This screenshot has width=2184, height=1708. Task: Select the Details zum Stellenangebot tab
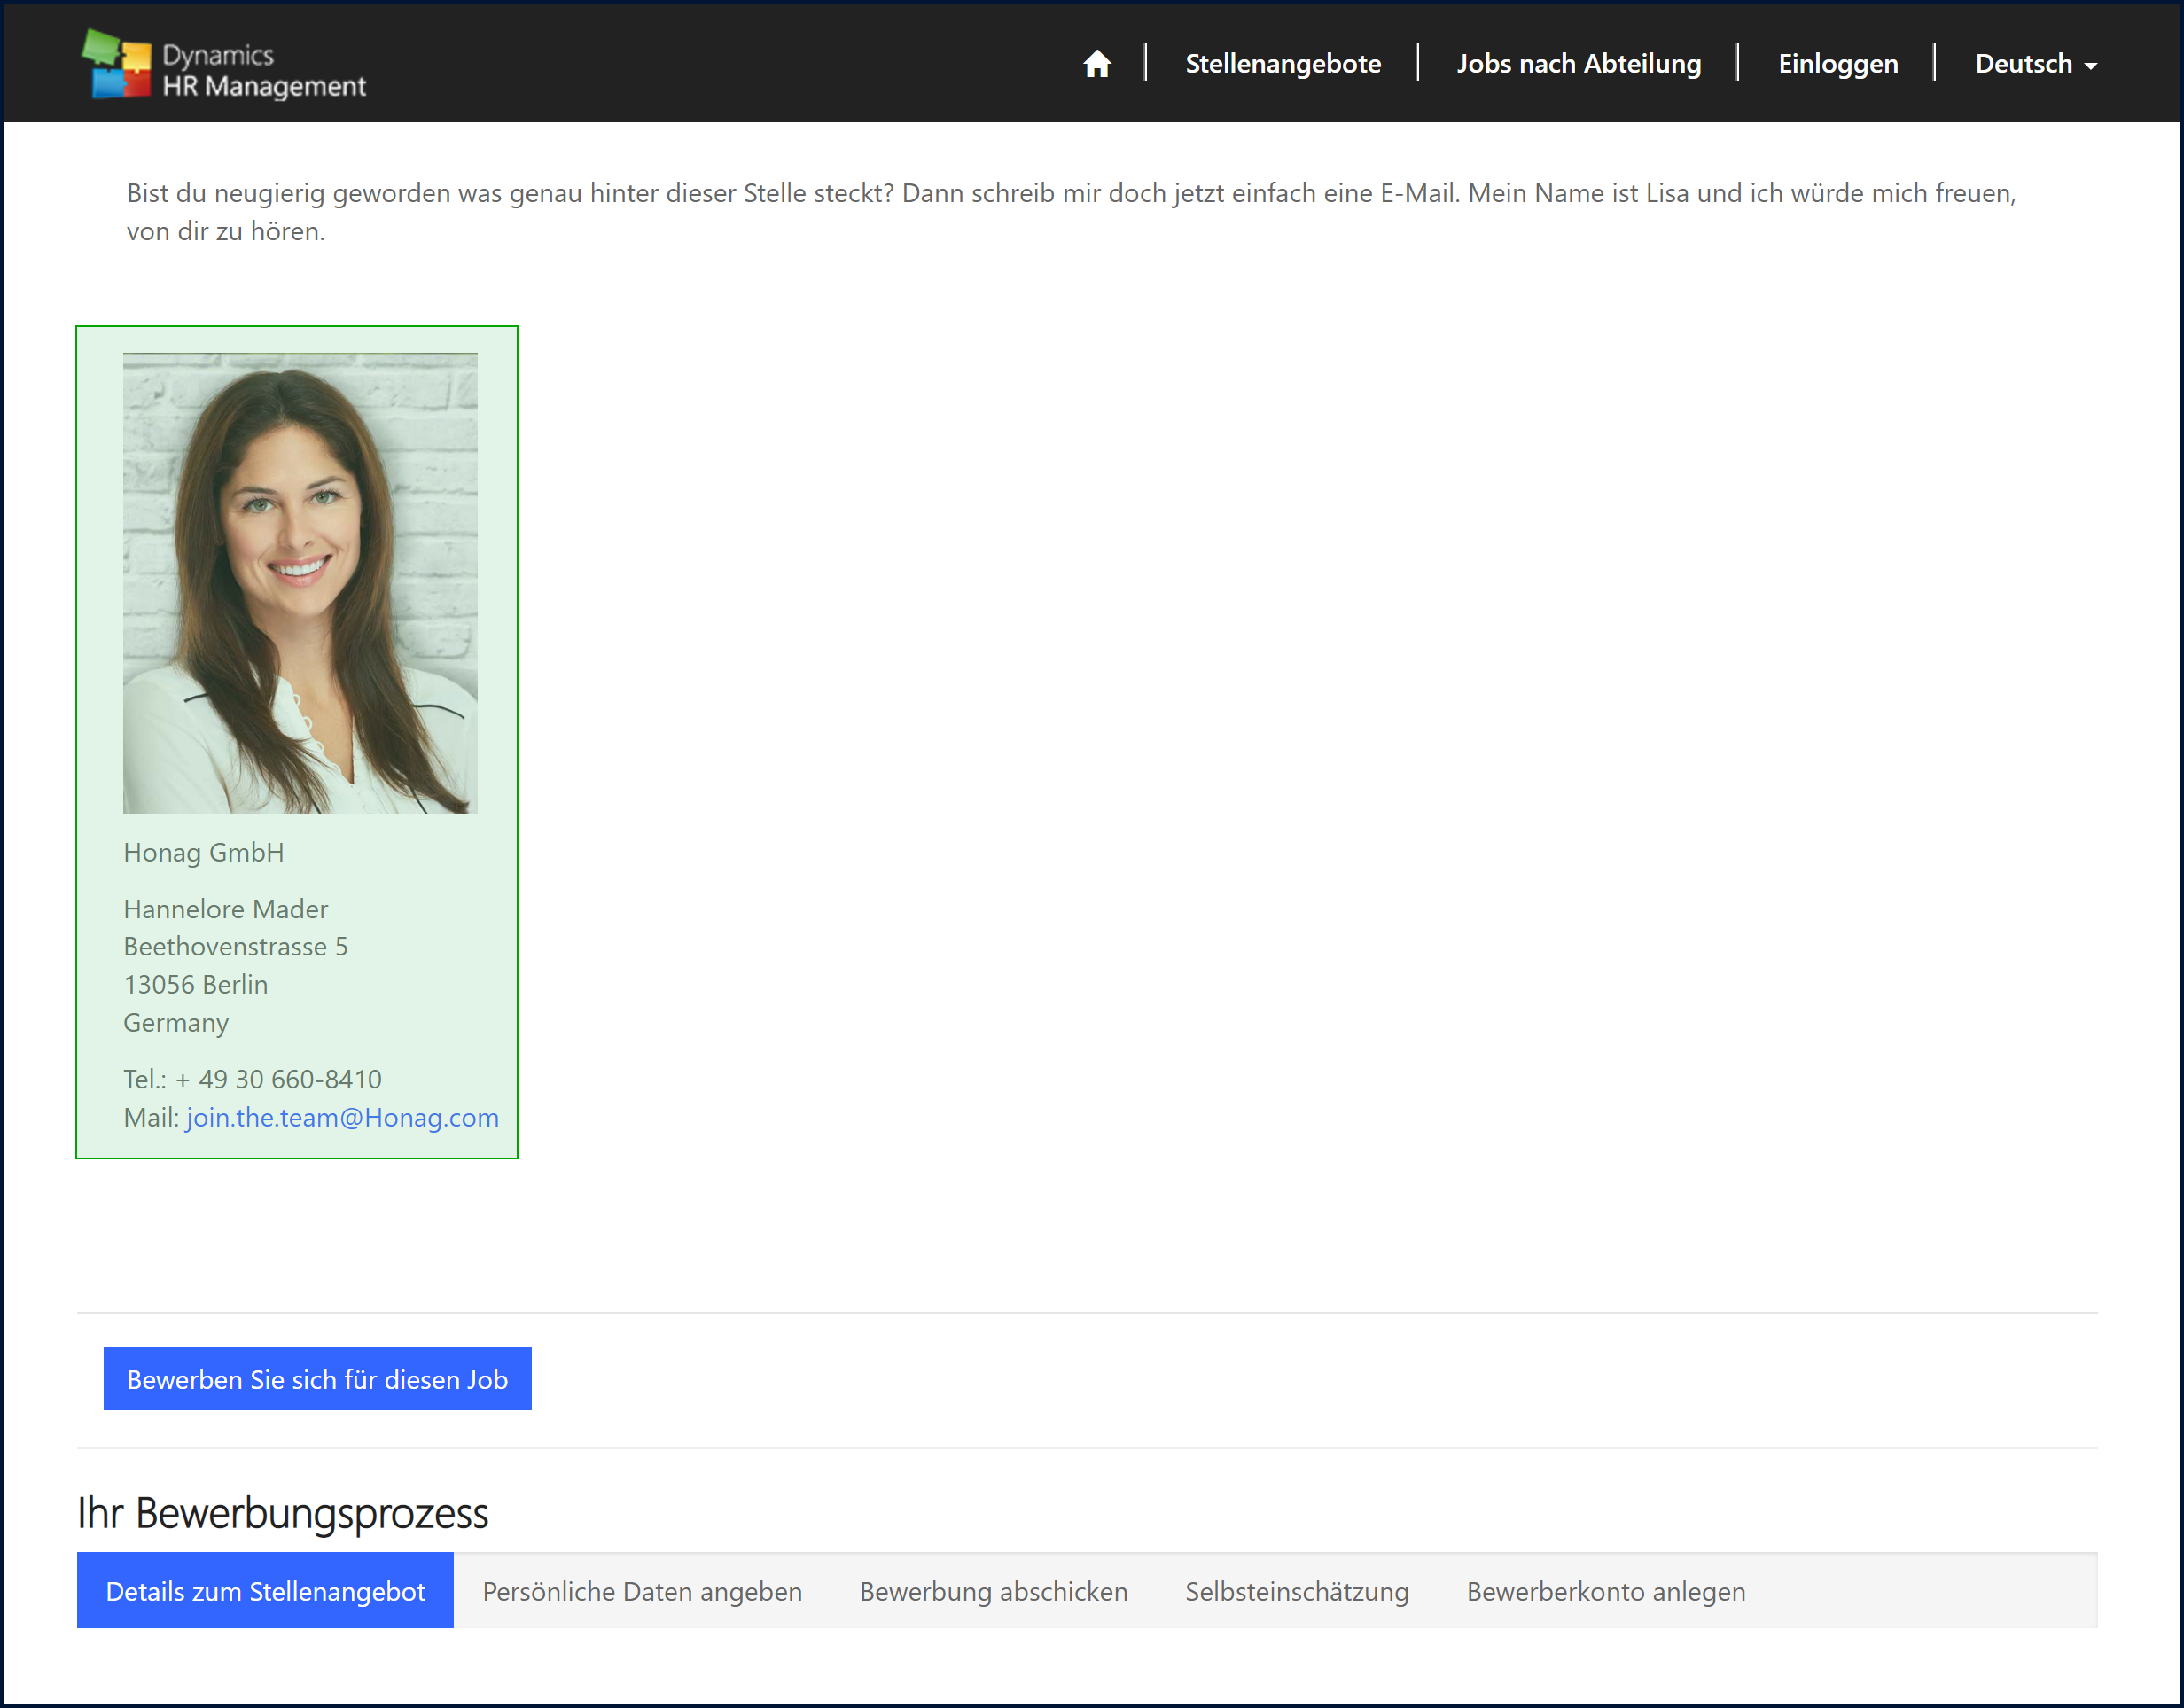pyautogui.click(x=265, y=1590)
